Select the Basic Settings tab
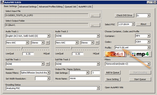Image resolution: width=157 pixels, height=95 pixels. click(10, 6)
